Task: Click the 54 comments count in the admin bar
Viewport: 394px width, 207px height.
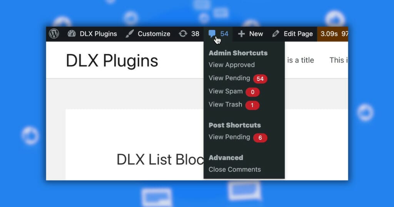Action: (224, 33)
